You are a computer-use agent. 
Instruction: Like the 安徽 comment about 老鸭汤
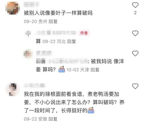click(x=135, y=86)
